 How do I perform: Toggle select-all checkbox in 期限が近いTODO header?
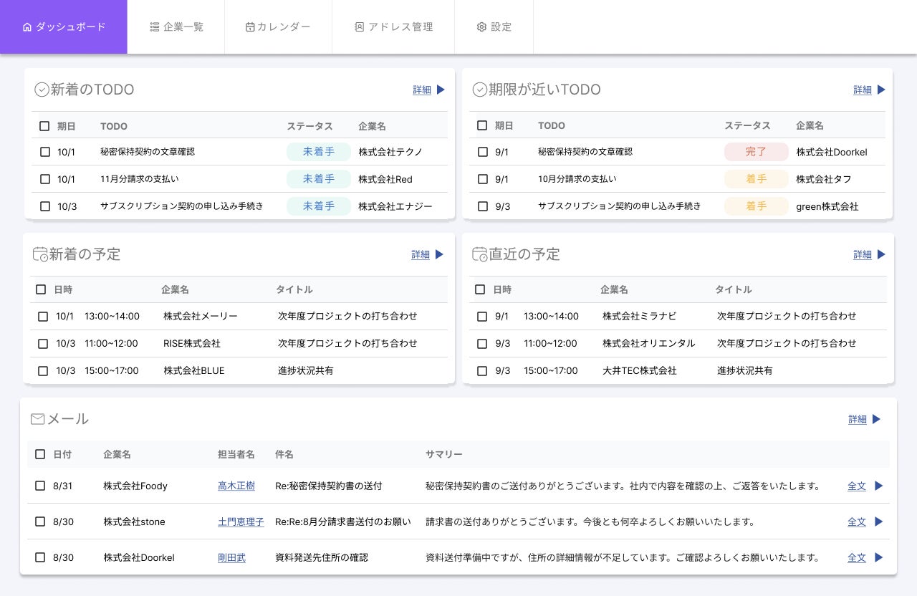coord(482,126)
